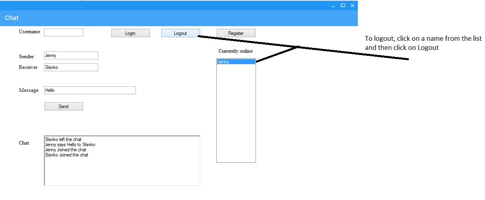Click the 'Slavko left the chat' line
Image resolution: width=485 pixels, height=200 pixels.
tap(63, 139)
